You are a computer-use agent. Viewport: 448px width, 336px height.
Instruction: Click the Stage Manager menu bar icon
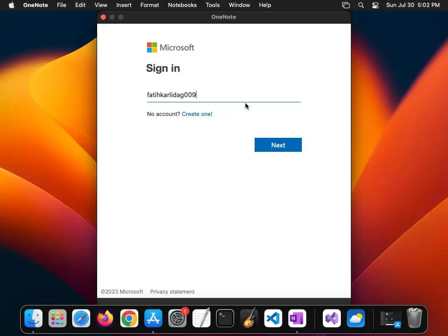(x=346, y=5)
